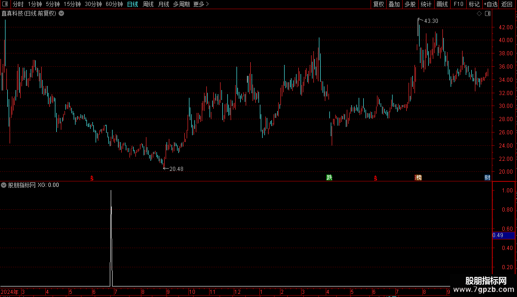
Task: Click the 标记 mark button
Action: (x=474, y=4)
